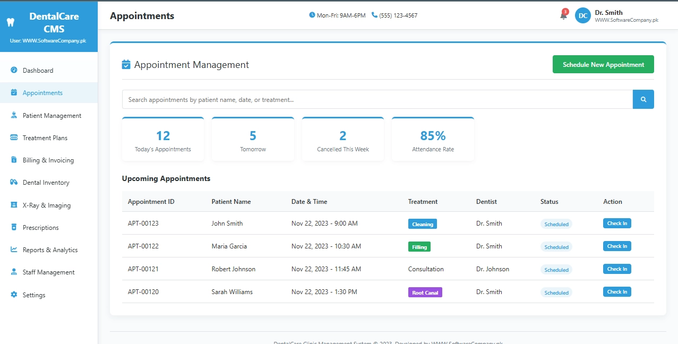Click the Settings gear icon
The height and width of the screenshot is (344, 678).
tap(14, 295)
